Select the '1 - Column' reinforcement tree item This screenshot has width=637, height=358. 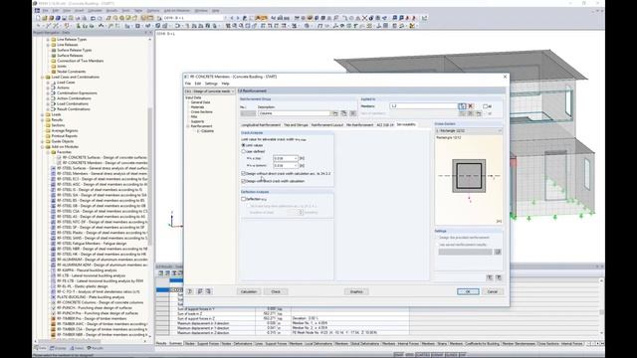pyautogui.click(x=205, y=131)
